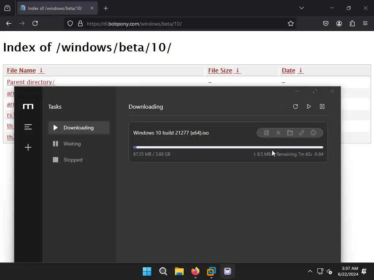Refresh the task list in Motrix header
The image size is (374, 280).
295,106
